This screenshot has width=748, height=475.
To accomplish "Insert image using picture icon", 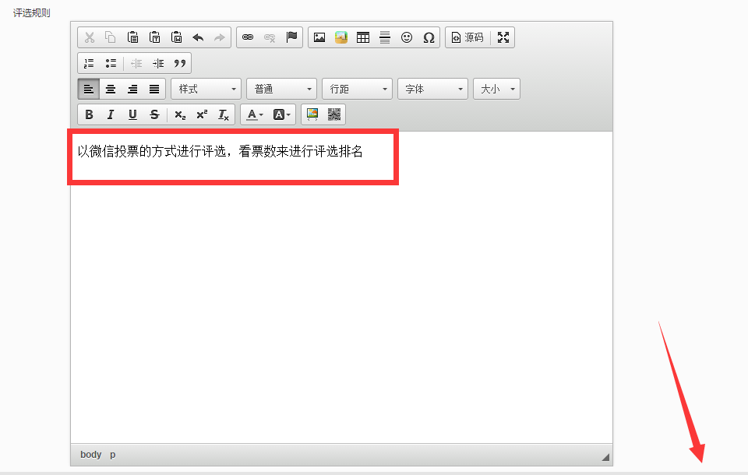I will [x=319, y=37].
